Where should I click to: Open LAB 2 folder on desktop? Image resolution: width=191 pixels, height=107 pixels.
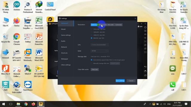184,70
